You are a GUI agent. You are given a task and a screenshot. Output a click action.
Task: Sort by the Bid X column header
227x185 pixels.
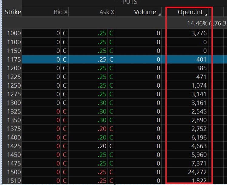60,12
